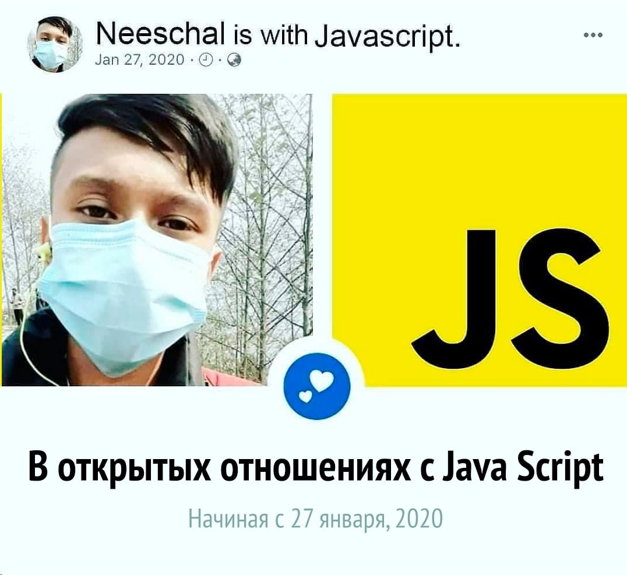This screenshot has height=575, width=627.
Task: Click the blue double-hearts relationship icon
Action: 316,386
